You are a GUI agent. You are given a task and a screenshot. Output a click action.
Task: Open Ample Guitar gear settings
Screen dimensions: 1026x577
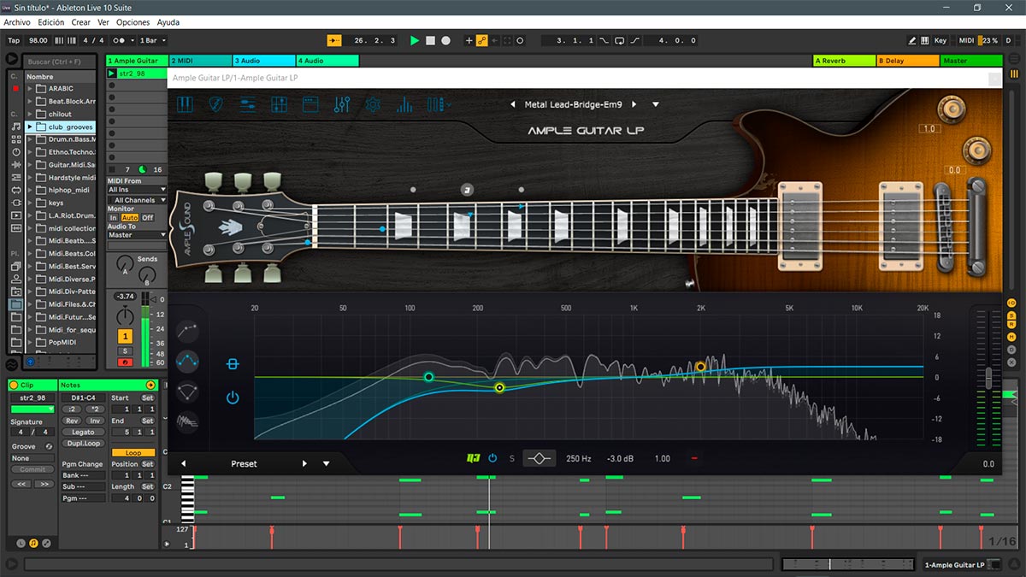tap(373, 104)
